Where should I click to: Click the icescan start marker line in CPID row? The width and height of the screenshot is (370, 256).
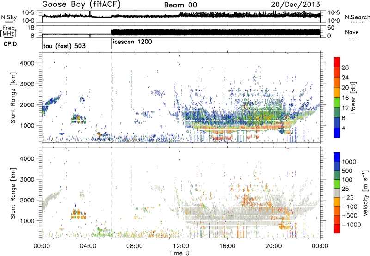point(111,44)
